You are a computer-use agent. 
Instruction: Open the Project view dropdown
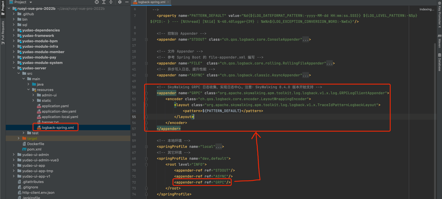[31, 2]
